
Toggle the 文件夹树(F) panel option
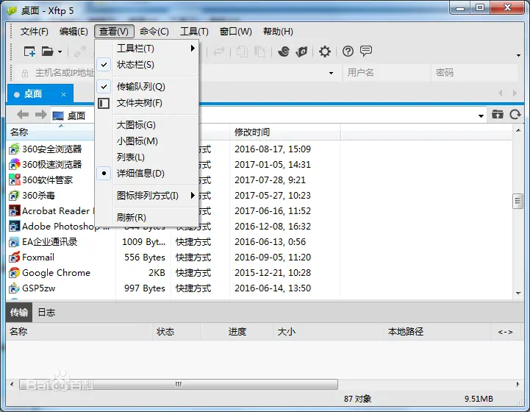[147, 103]
